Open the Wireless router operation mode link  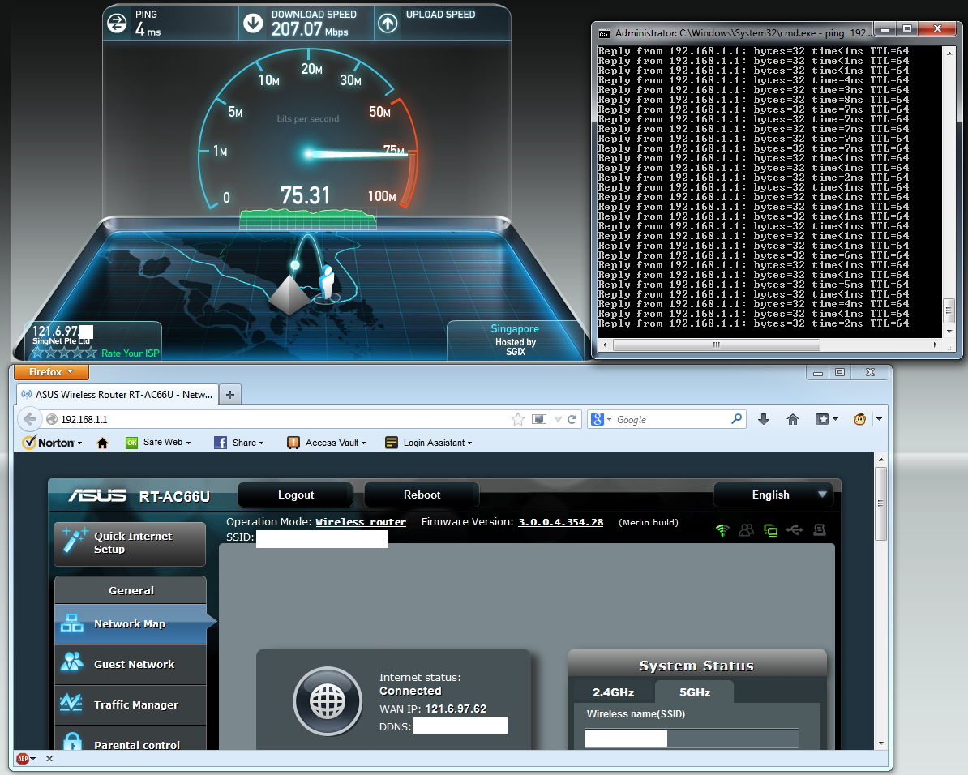361,522
